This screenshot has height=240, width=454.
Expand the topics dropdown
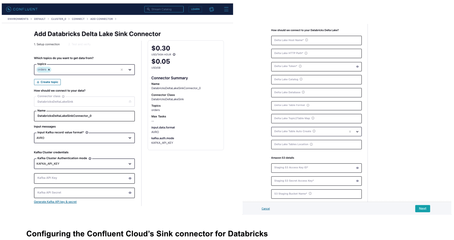pos(130,70)
